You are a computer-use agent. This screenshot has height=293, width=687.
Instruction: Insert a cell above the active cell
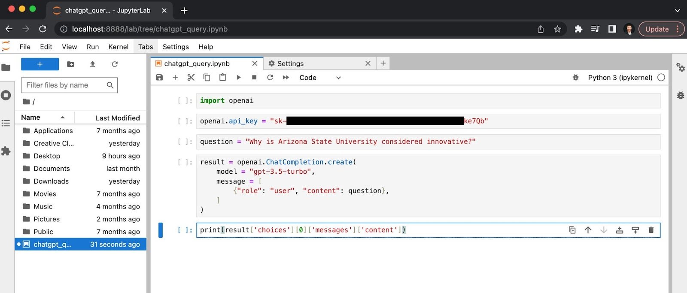(x=620, y=230)
